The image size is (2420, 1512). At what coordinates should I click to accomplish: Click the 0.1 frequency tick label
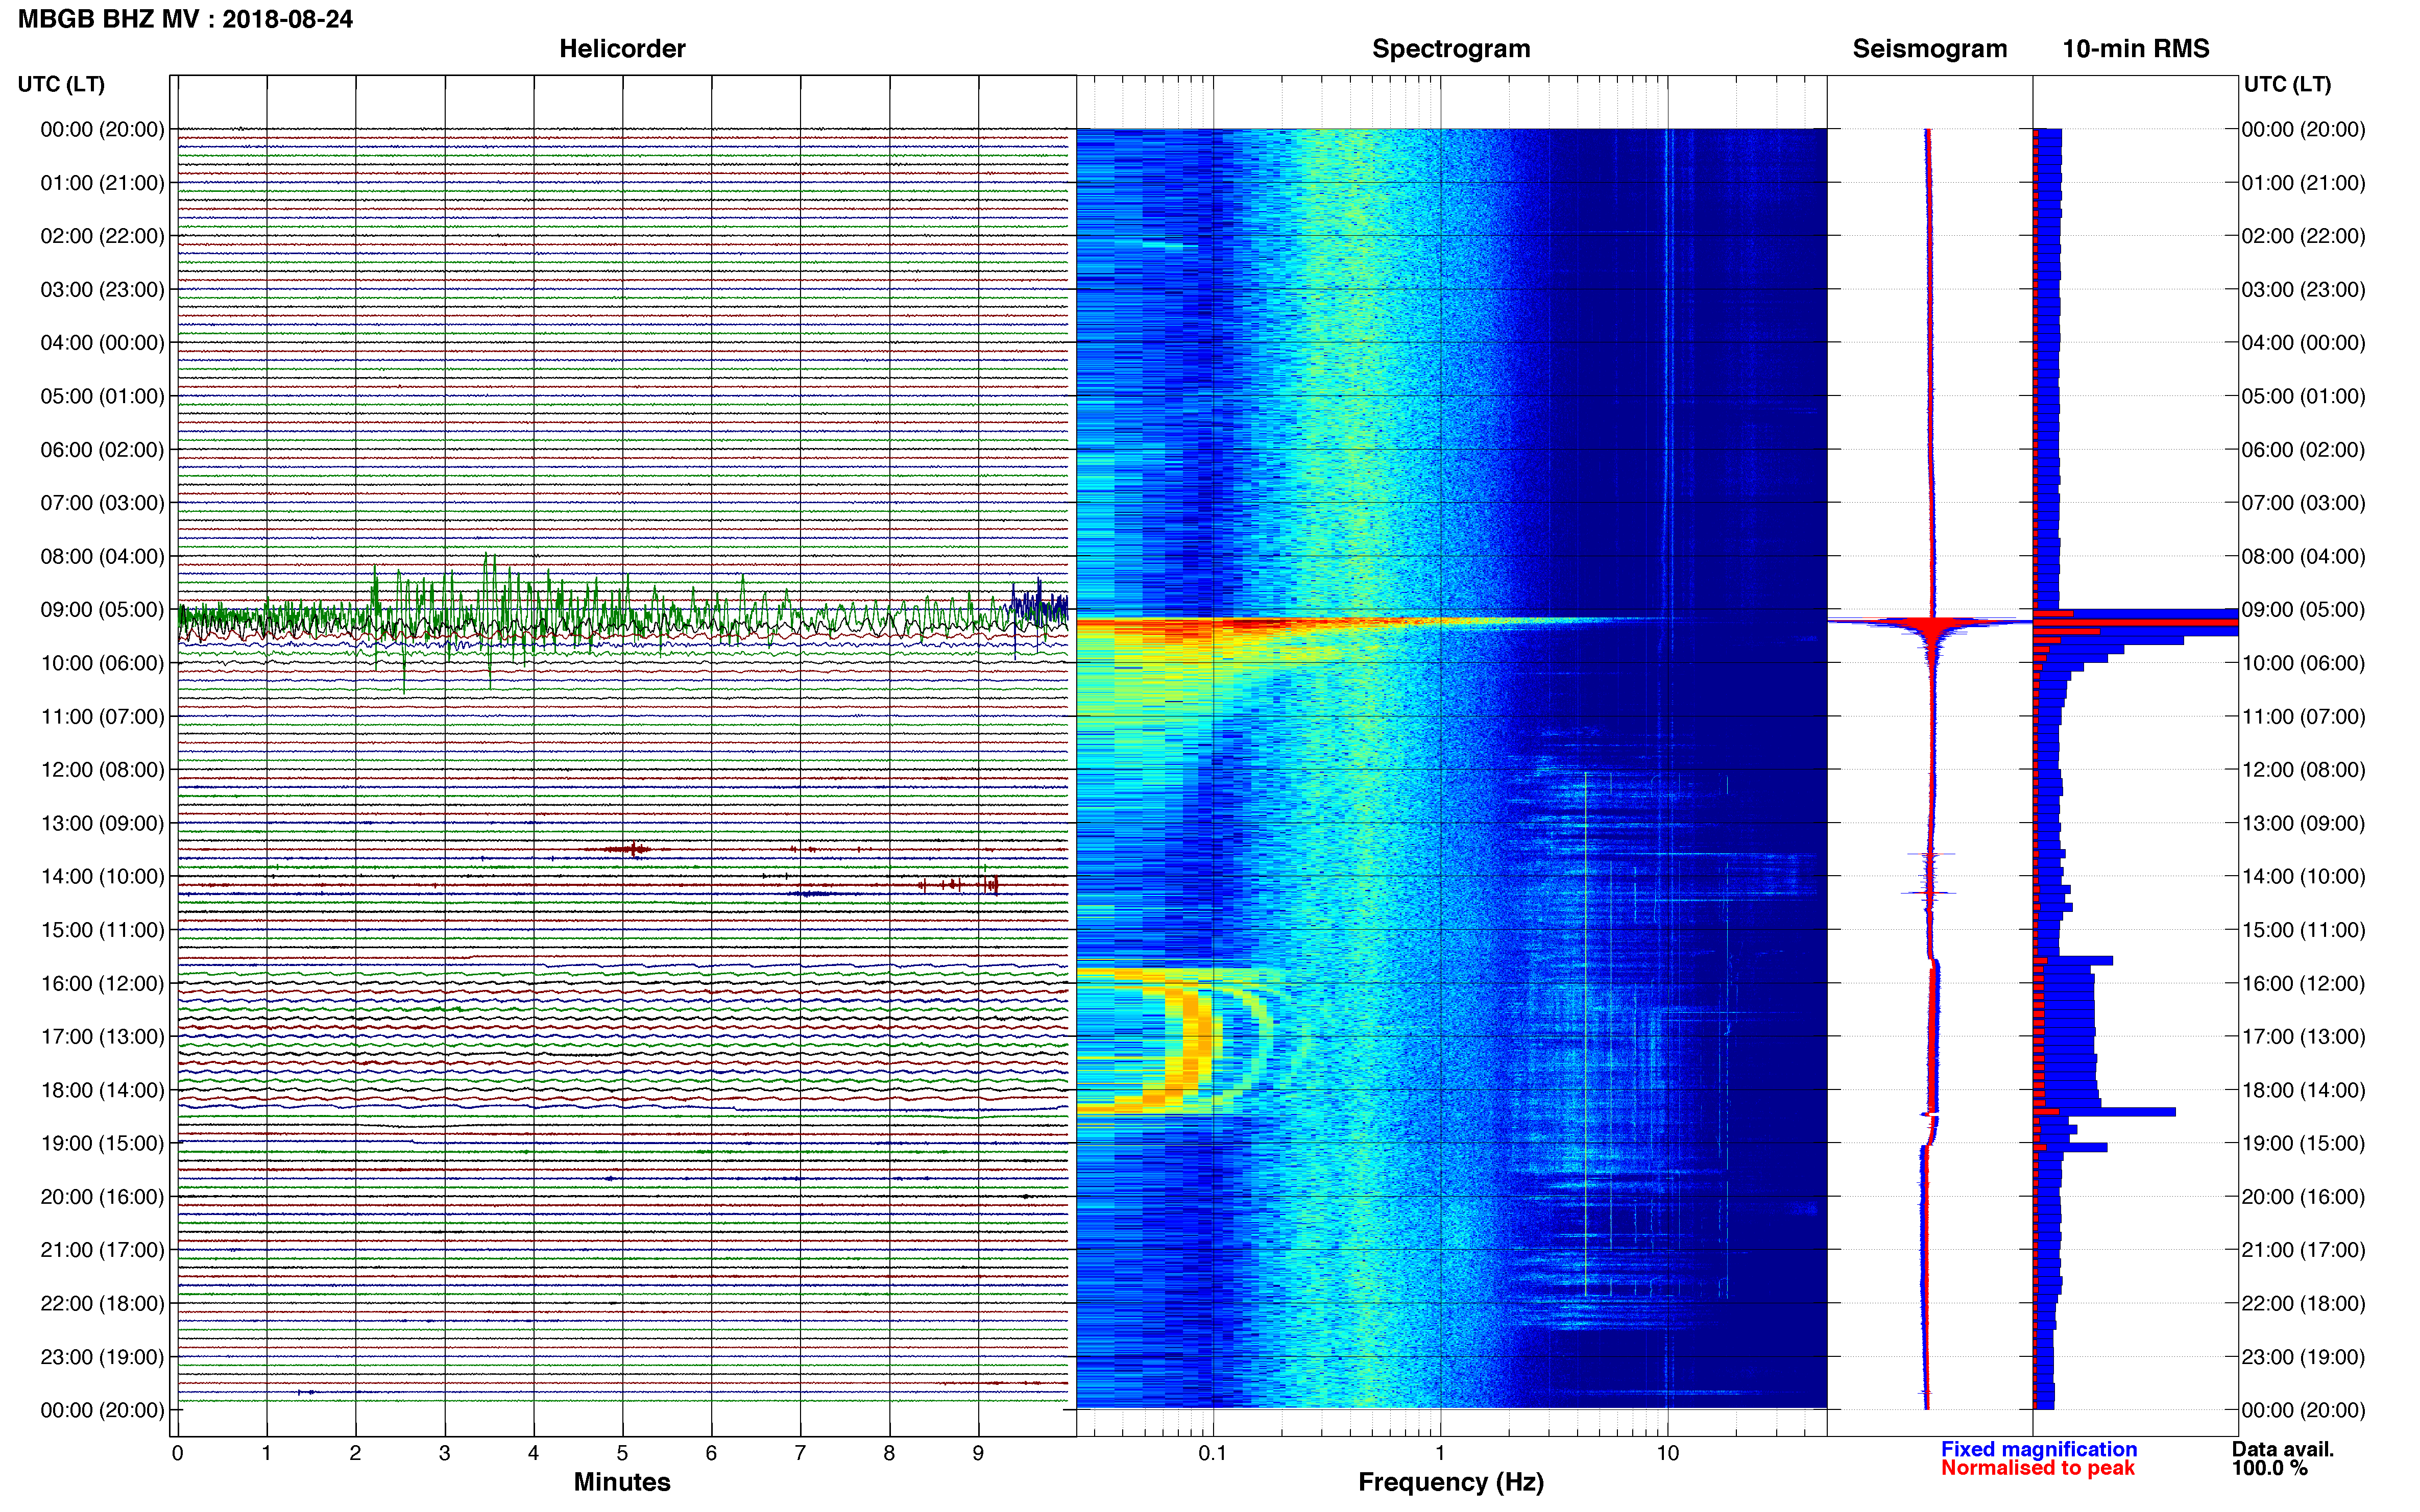[1213, 1453]
